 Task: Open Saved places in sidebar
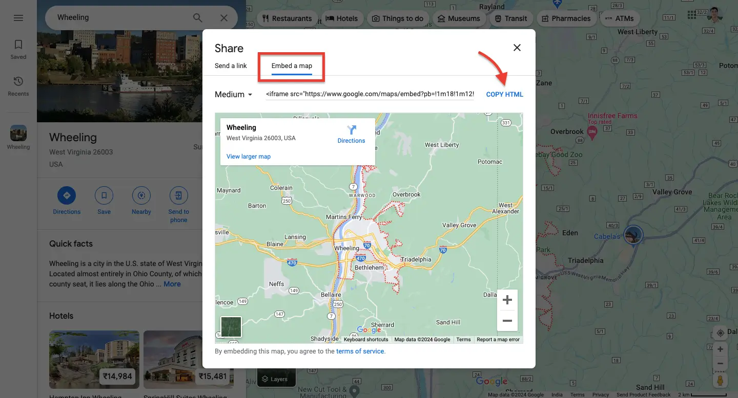(18, 49)
